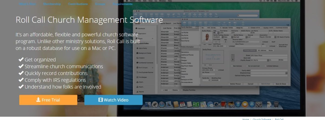325x120 pixels.
Task: Open Finder from the Dock
Action: (x=148, y=104)
